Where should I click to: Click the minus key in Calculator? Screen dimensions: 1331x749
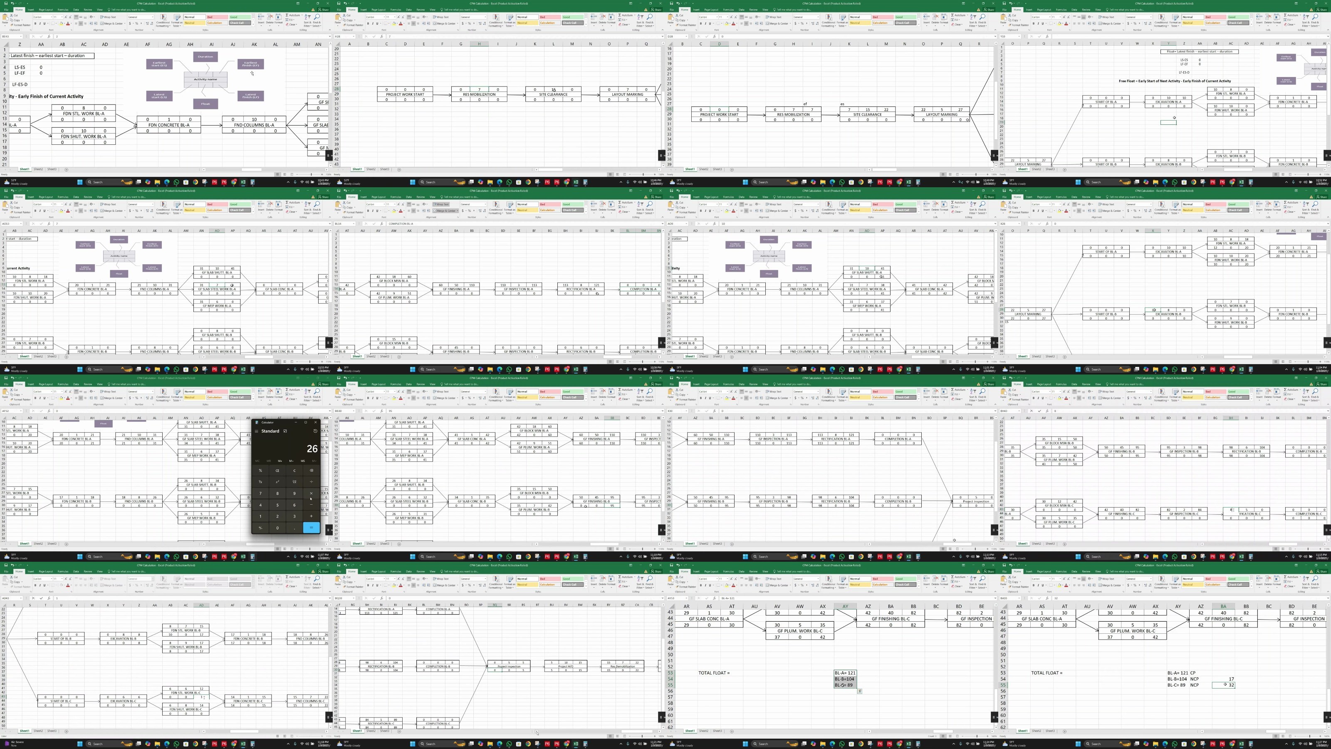point(312,505)
